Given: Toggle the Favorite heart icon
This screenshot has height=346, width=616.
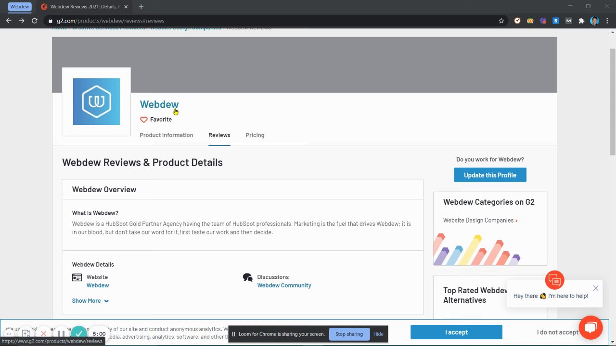Looking at the screenshot, I should (x=143, y=120).
